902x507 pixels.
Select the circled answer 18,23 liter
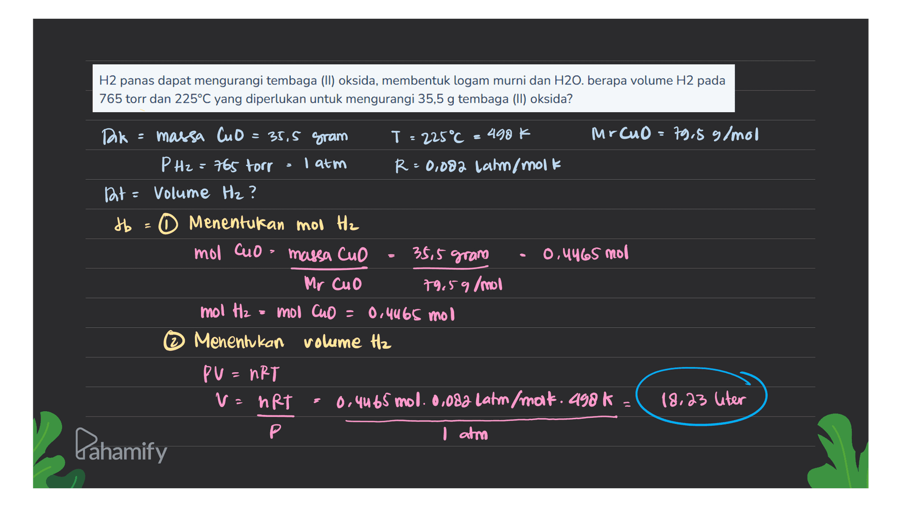[701, 397]
